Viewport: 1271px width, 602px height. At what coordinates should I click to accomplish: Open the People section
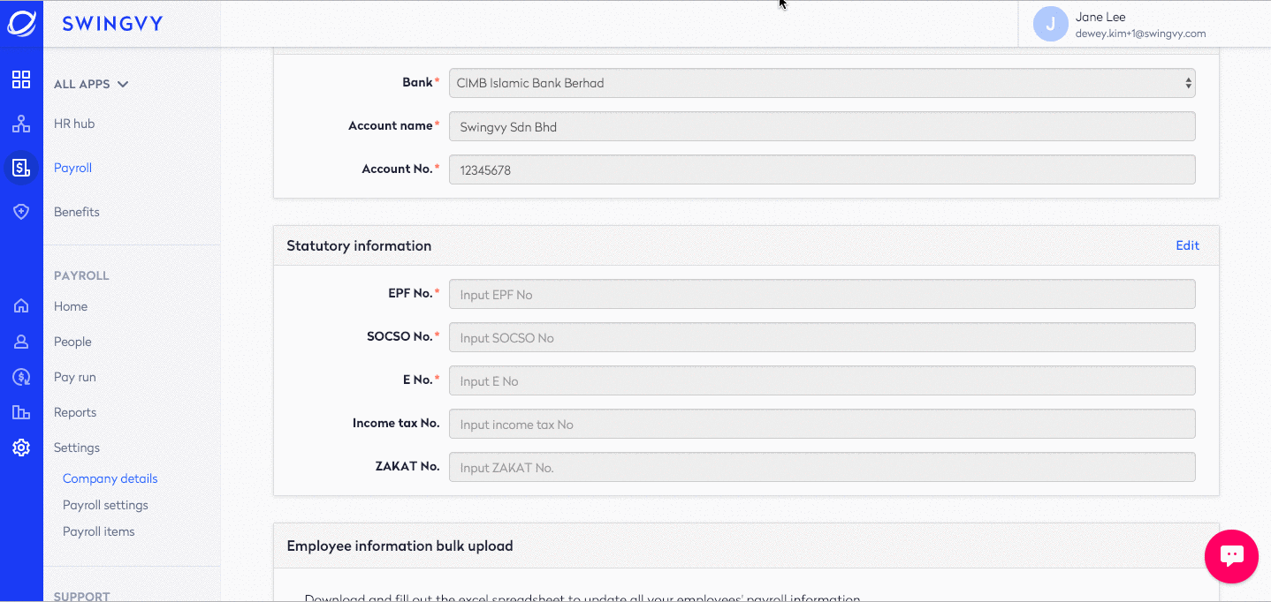(x=72, y=342)
